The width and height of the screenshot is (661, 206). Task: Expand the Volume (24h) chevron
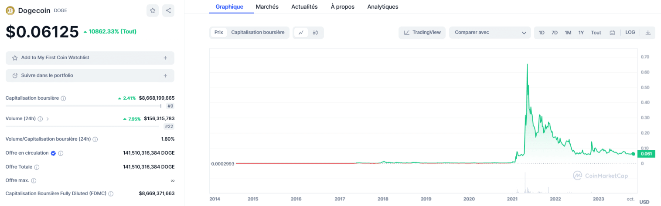(x=48, y=119)
